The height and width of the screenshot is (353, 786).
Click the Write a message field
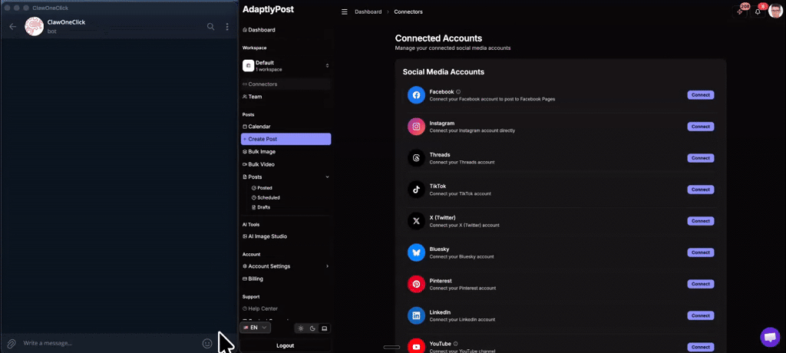[111, 344]
